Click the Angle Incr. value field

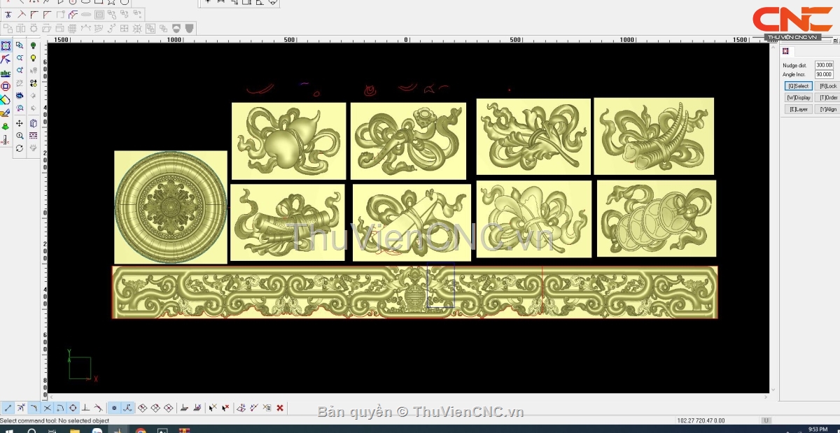click(x=823, y=74)
